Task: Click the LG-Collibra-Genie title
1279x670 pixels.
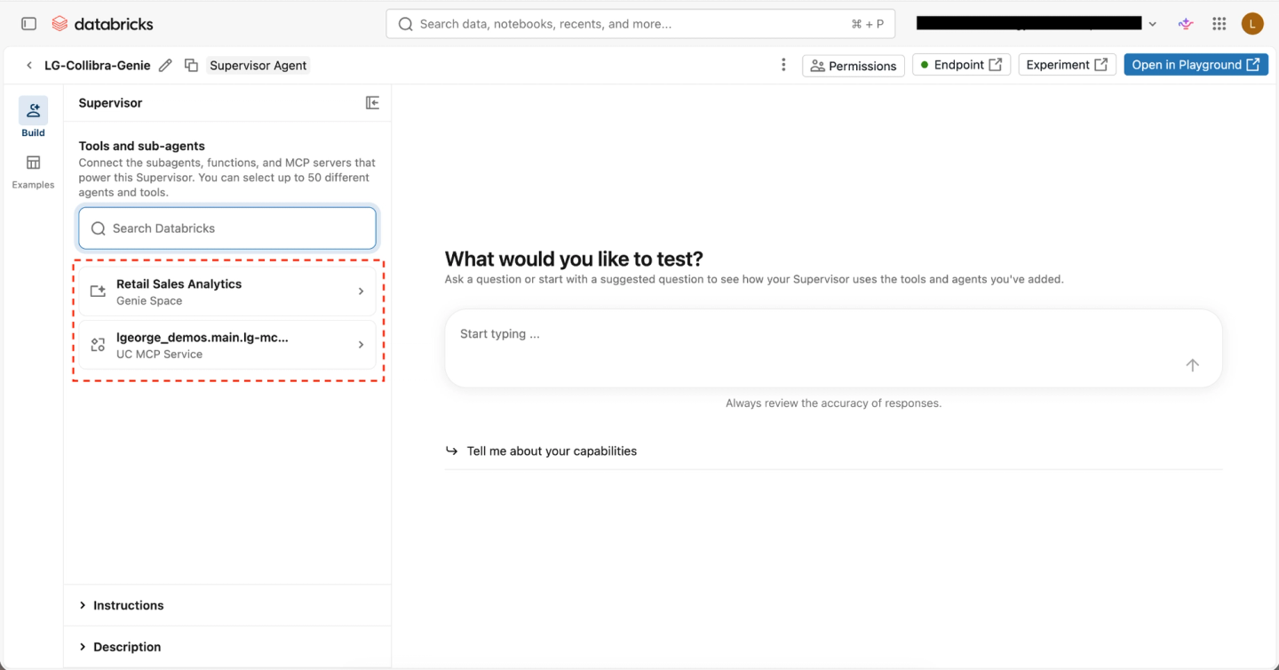Action: 98,65
